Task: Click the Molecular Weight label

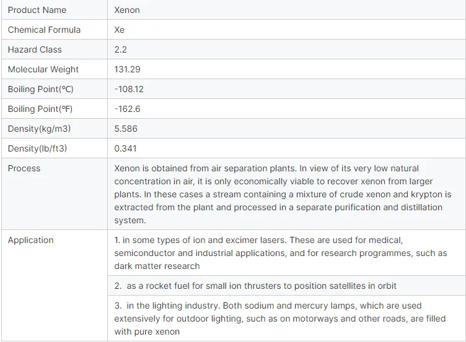Action: pos(43,69)
